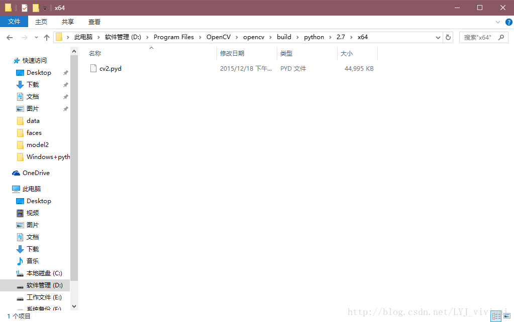Click Program Files in address breadcrumb

coord(174,37)
